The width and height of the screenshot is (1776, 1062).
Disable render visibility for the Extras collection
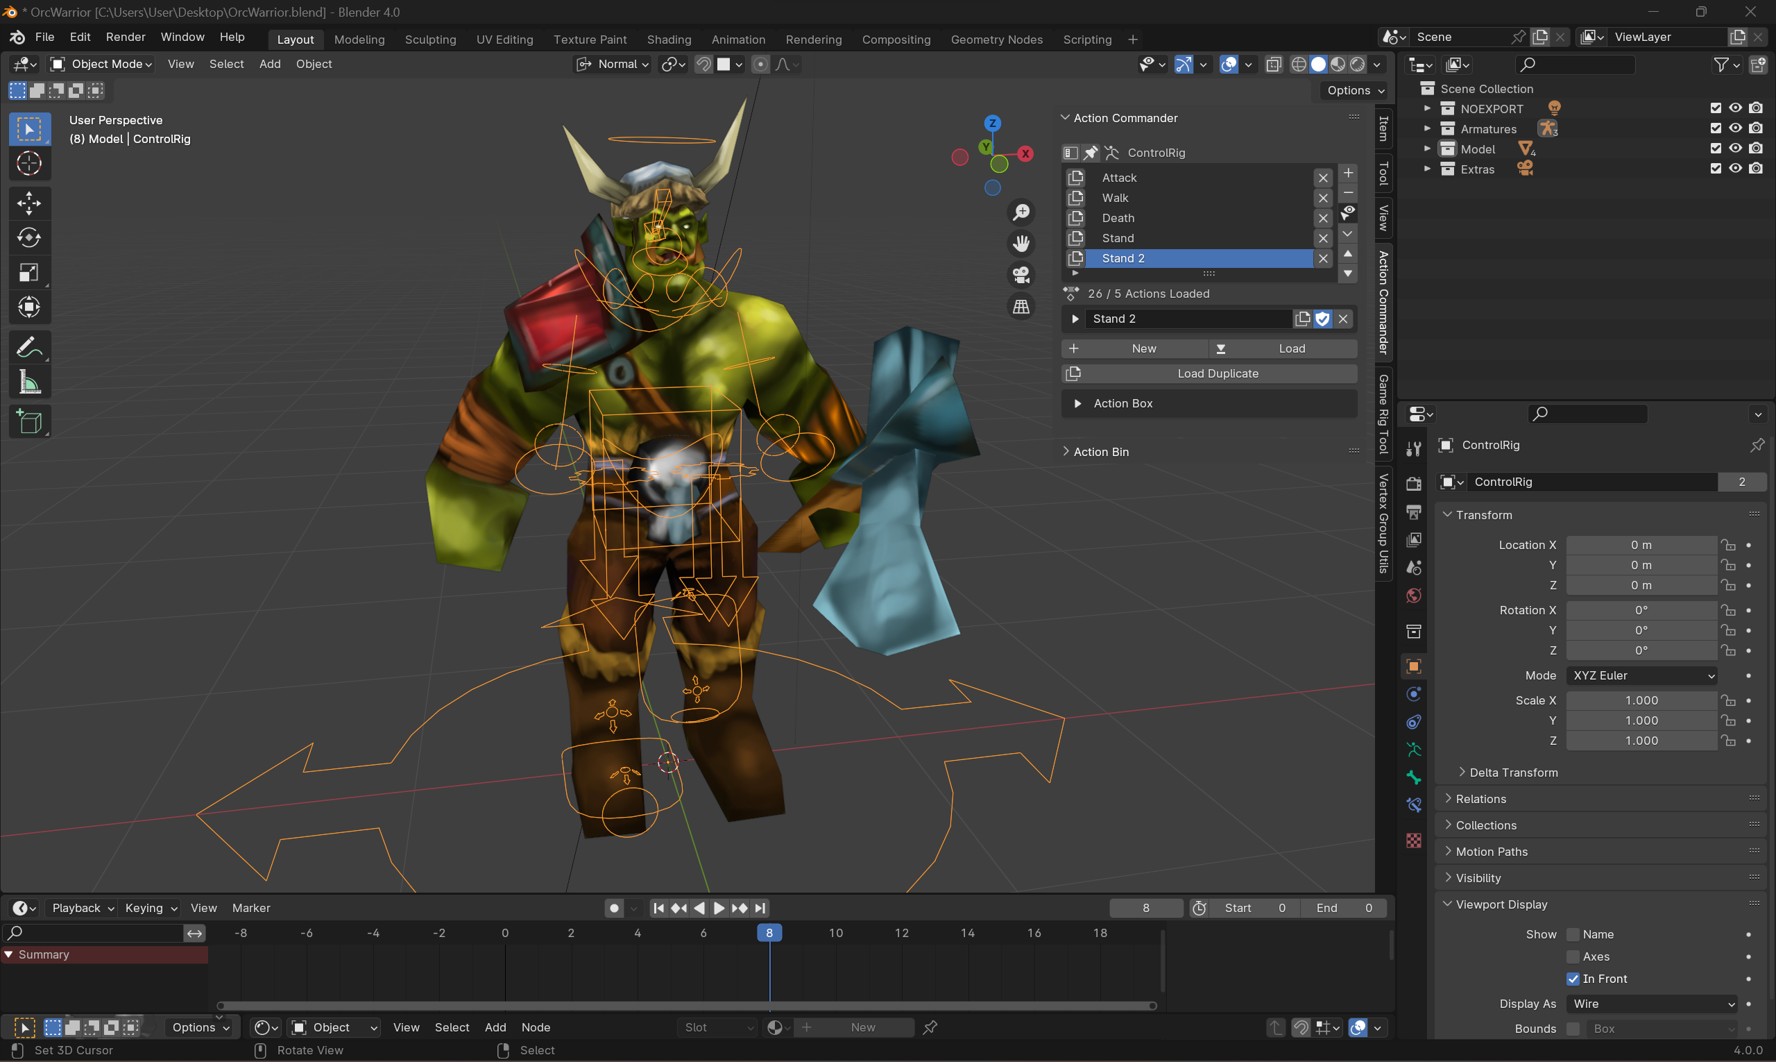1757,168
